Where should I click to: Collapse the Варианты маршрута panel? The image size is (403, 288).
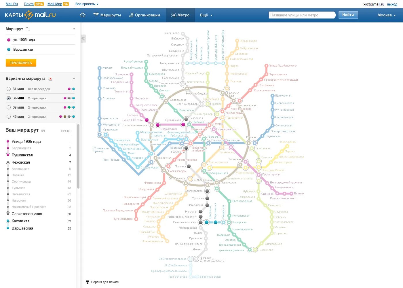[x=74, y=79]
